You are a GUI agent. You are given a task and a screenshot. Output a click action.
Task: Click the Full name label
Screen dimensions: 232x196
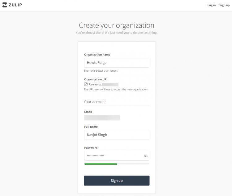[x=91, y=127]
